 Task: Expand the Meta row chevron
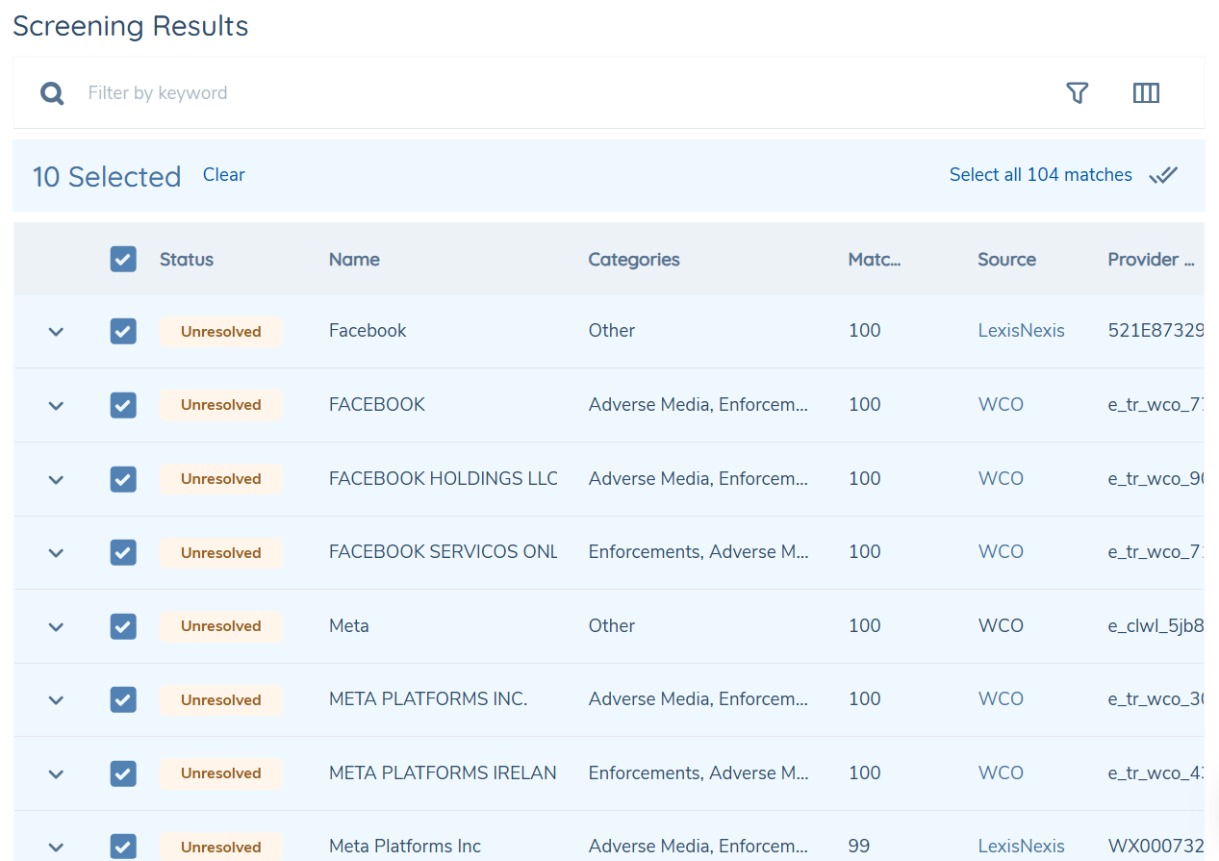click(56, 627)
